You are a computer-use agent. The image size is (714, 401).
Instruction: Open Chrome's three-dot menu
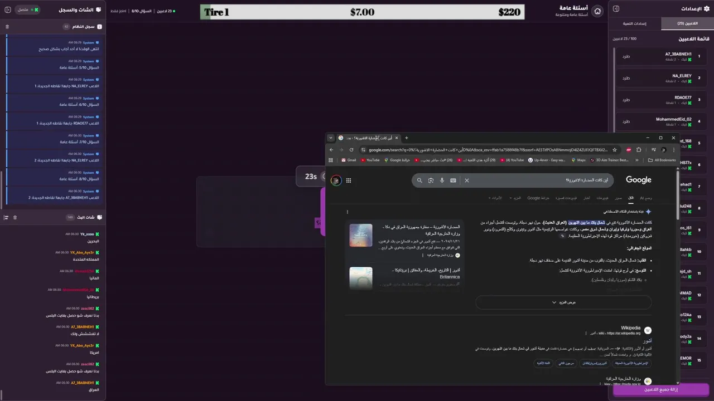click(674, 150)
